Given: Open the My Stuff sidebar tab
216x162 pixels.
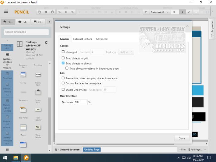Looking at the screenshot, I should tap(23, 22).
